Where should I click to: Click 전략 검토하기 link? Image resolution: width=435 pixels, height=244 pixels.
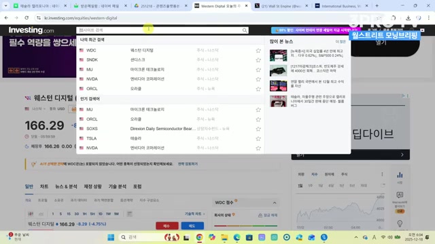coord(188,164)
